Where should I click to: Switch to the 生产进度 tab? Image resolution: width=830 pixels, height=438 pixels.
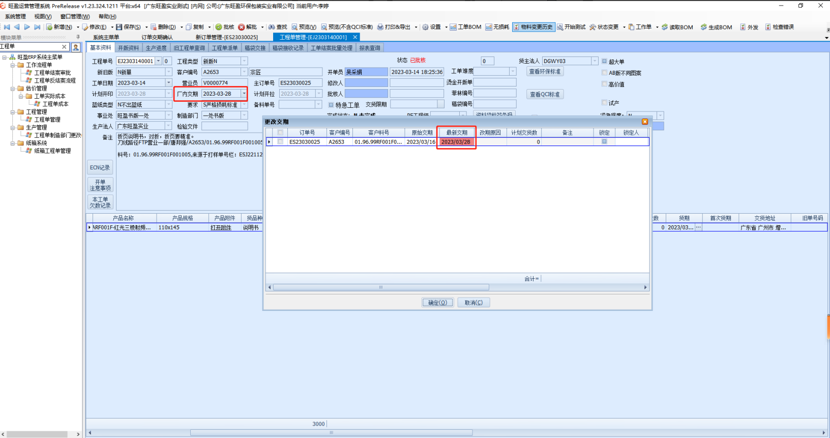pyautogui.click(x=156, y=48)
